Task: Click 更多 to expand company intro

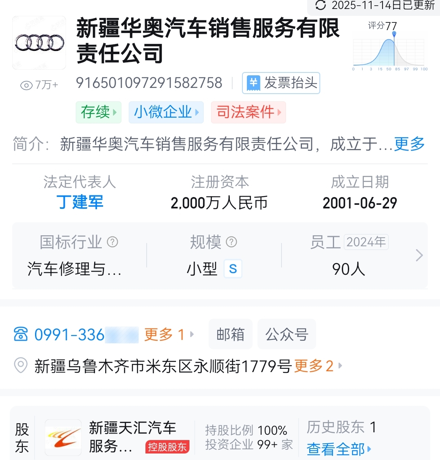Action: click(x=409, y=144)
